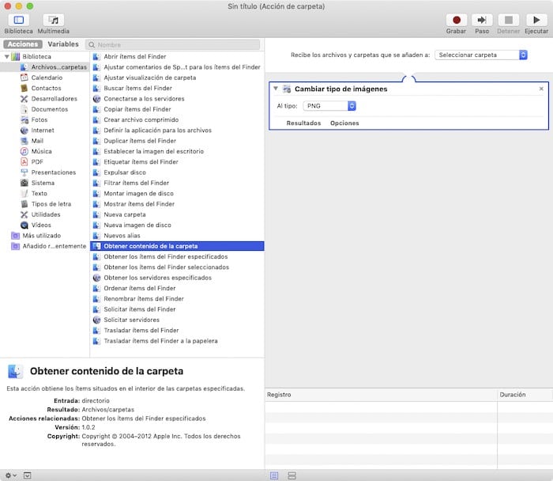Open the Al tipo PNG dropdown

329,105
